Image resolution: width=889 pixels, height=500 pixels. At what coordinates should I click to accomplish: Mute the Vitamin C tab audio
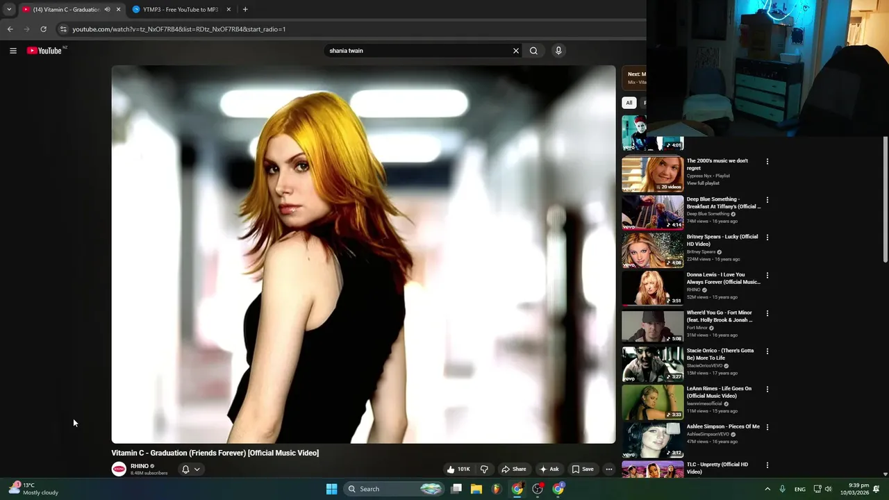point(107,10)
